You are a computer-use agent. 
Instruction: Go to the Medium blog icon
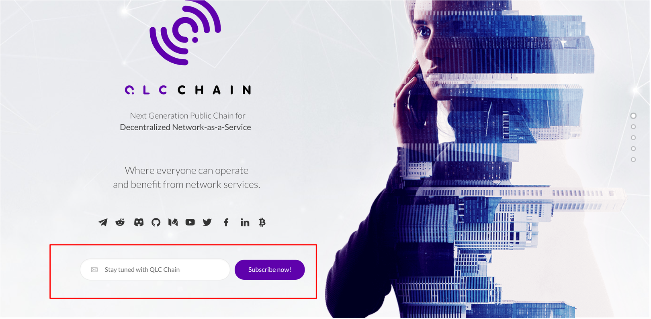[173, 222]
